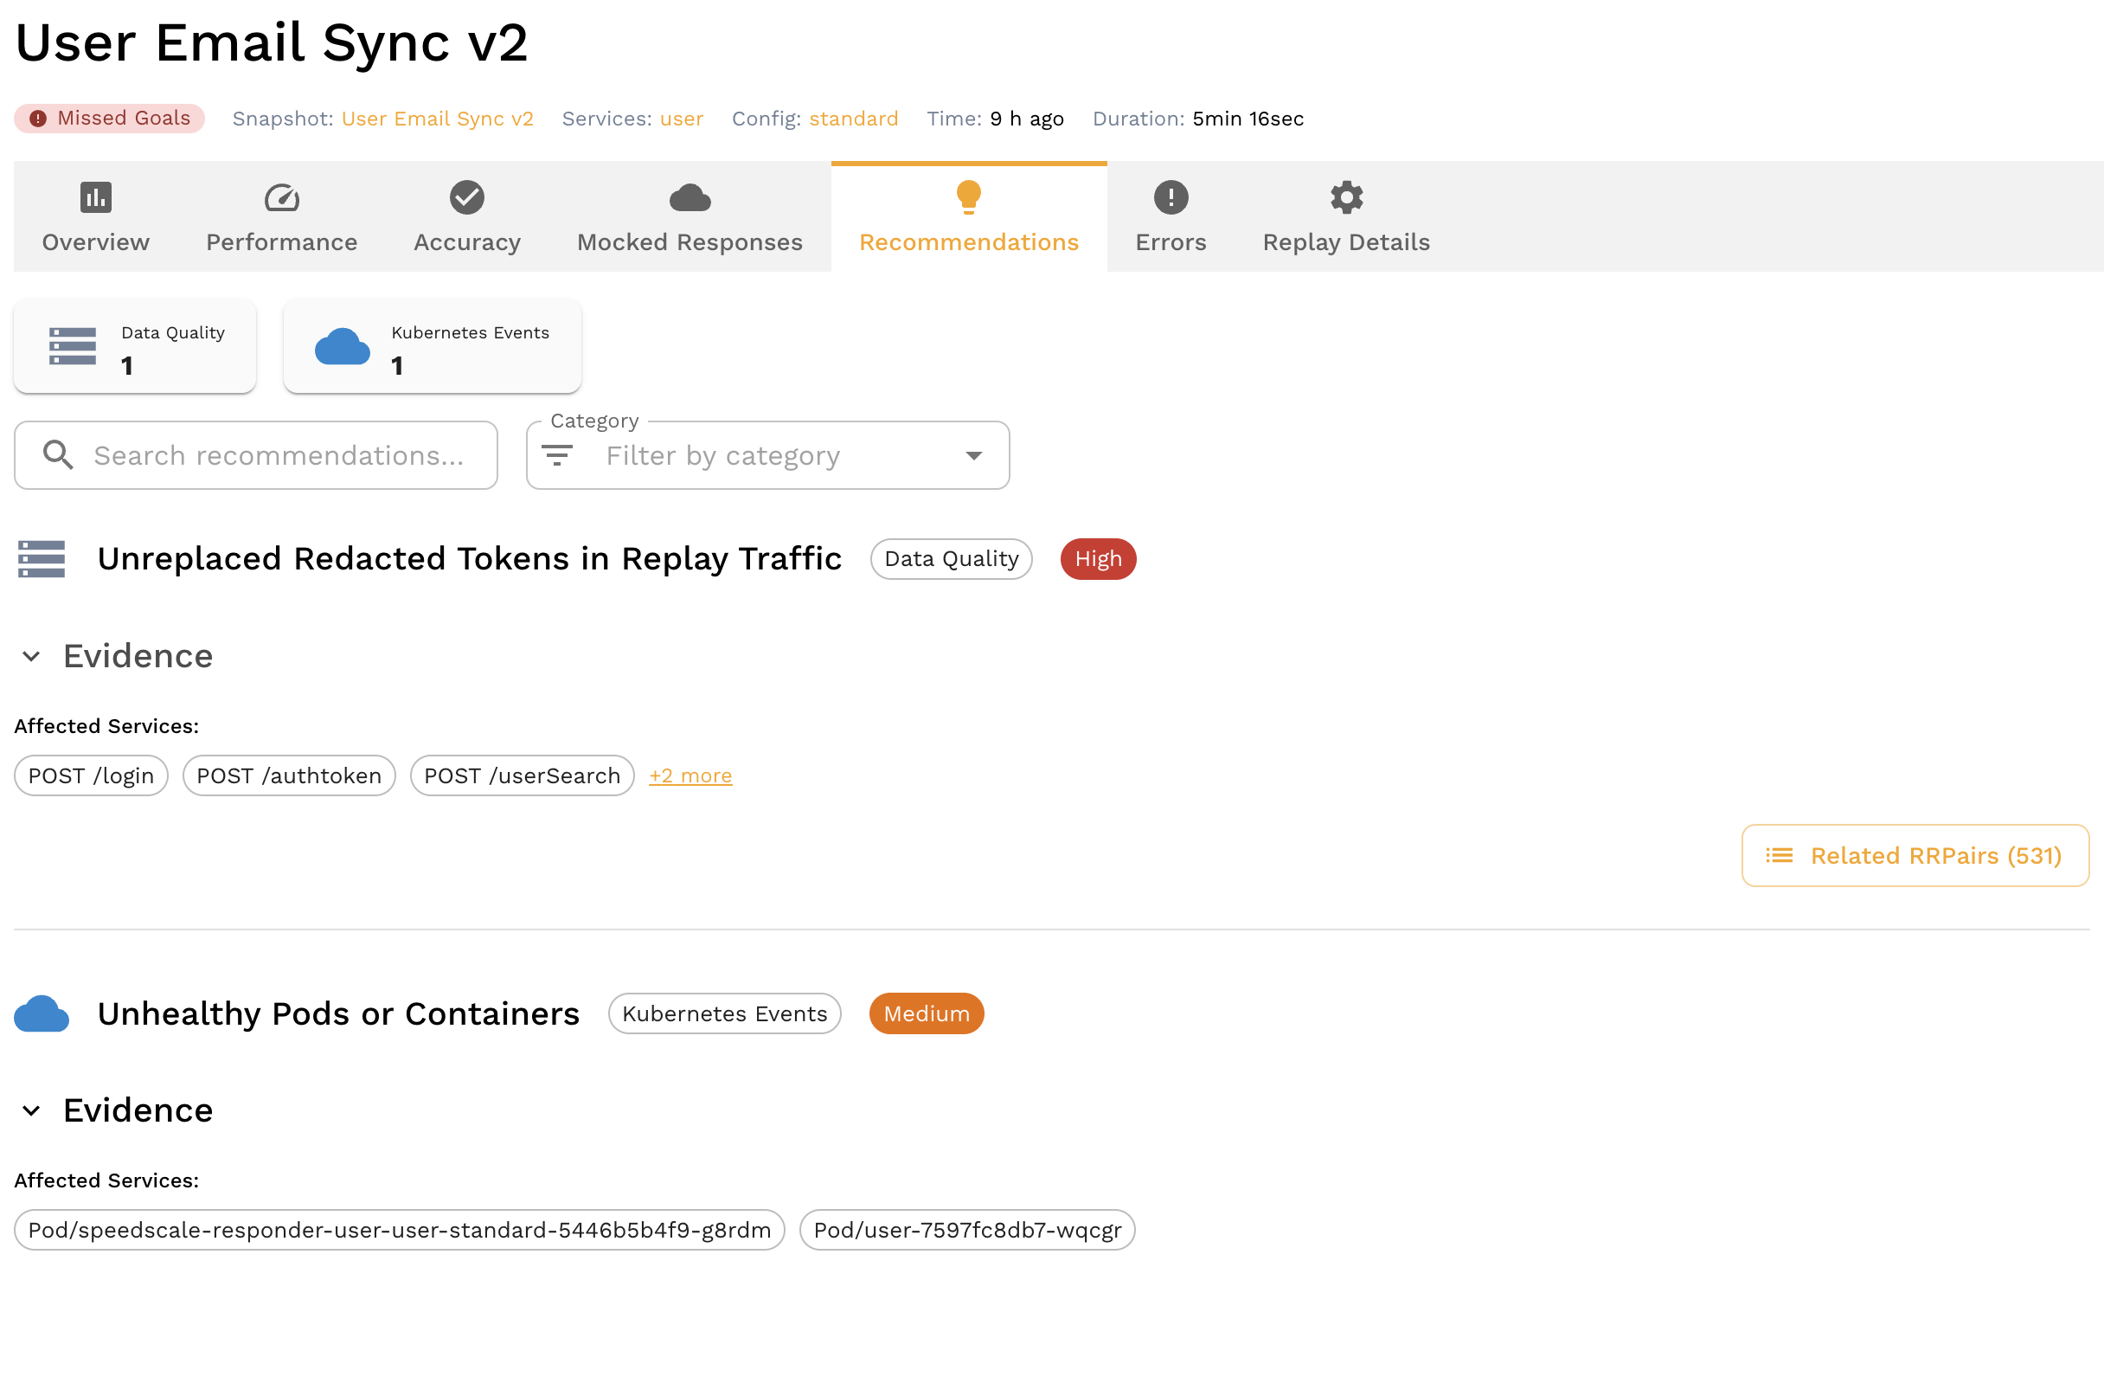This screenshot has width=2104, height=1383.
Task: Click the POST /authtoken service chip
Action: tap(289, 775)
